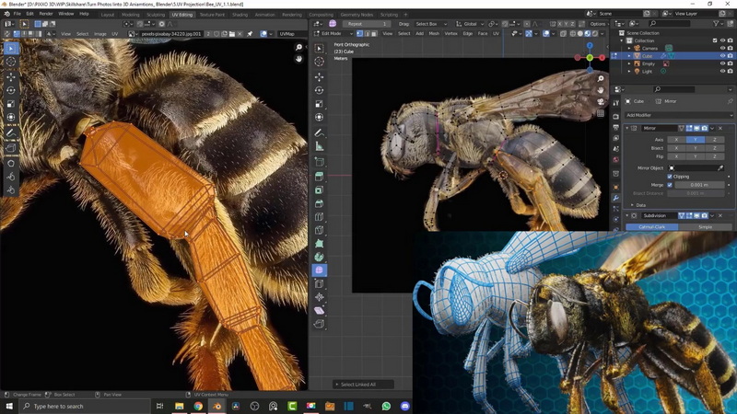737x414 pixels.
Task: Select the Spin tool
Action: [x=319, y=257]
